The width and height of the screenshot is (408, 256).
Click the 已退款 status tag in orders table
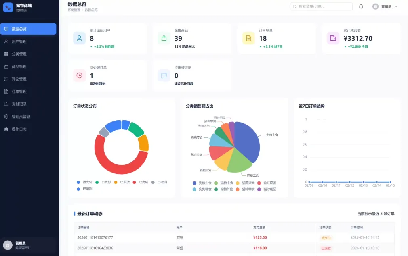tap(326, 248)
